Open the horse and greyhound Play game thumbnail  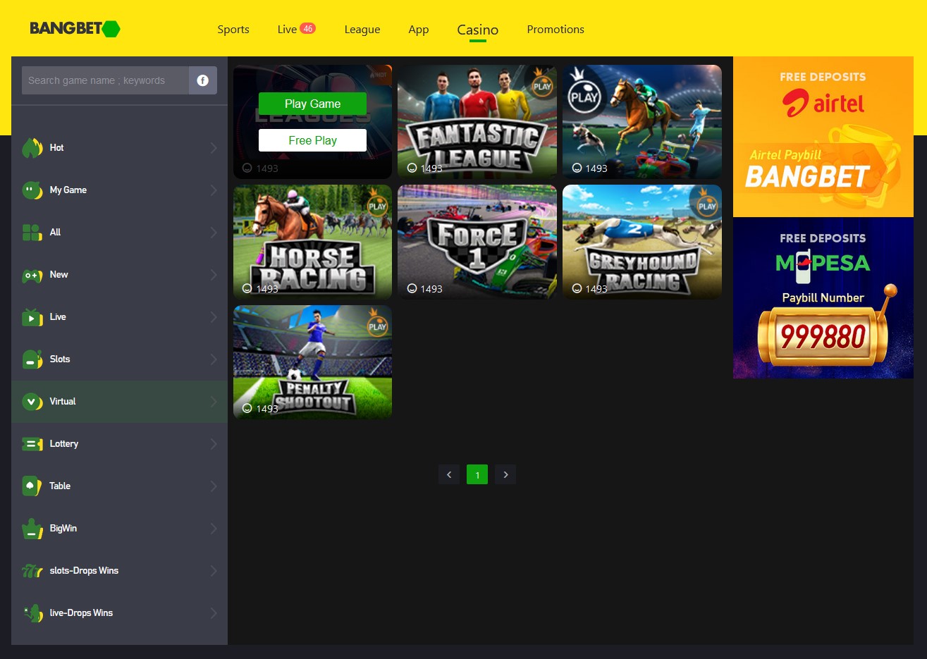coord(642,122)
